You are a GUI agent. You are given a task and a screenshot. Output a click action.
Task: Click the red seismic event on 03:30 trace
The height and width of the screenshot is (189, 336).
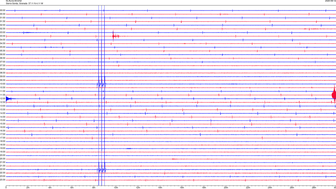(116, 36)
